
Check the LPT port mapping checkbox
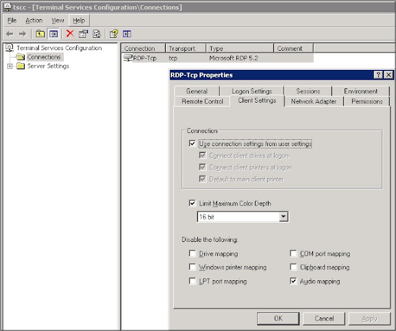point(192,281)
